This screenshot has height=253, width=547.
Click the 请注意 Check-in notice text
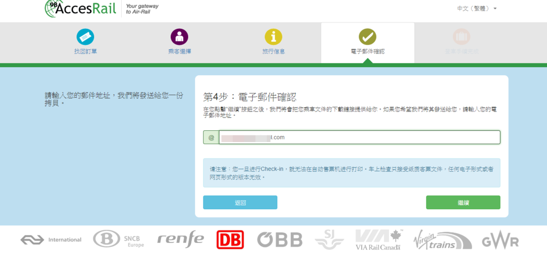351,173
